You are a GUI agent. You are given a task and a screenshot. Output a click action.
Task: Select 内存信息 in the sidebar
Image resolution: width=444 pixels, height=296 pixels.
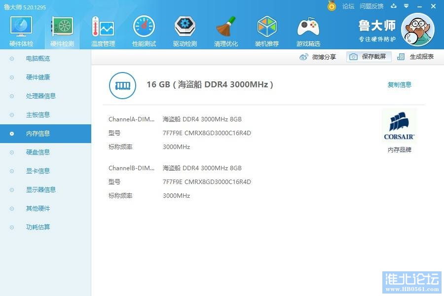pos(45,133)
